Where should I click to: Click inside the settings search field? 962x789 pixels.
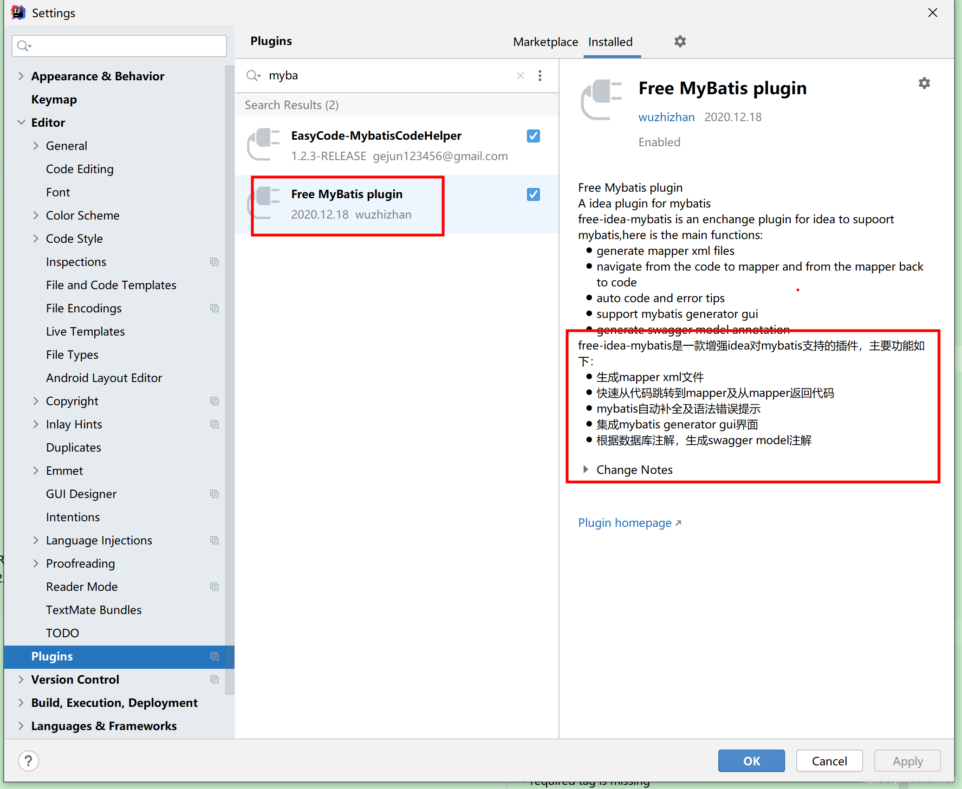click(119, 45)
